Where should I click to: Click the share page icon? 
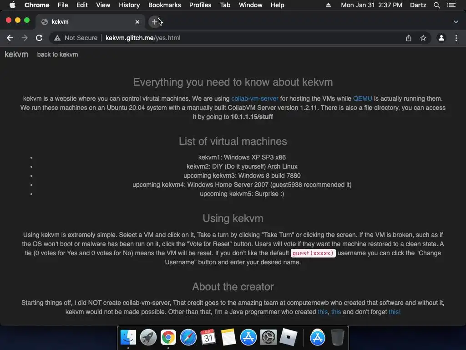pyautogui.click(x=409, y=38)
